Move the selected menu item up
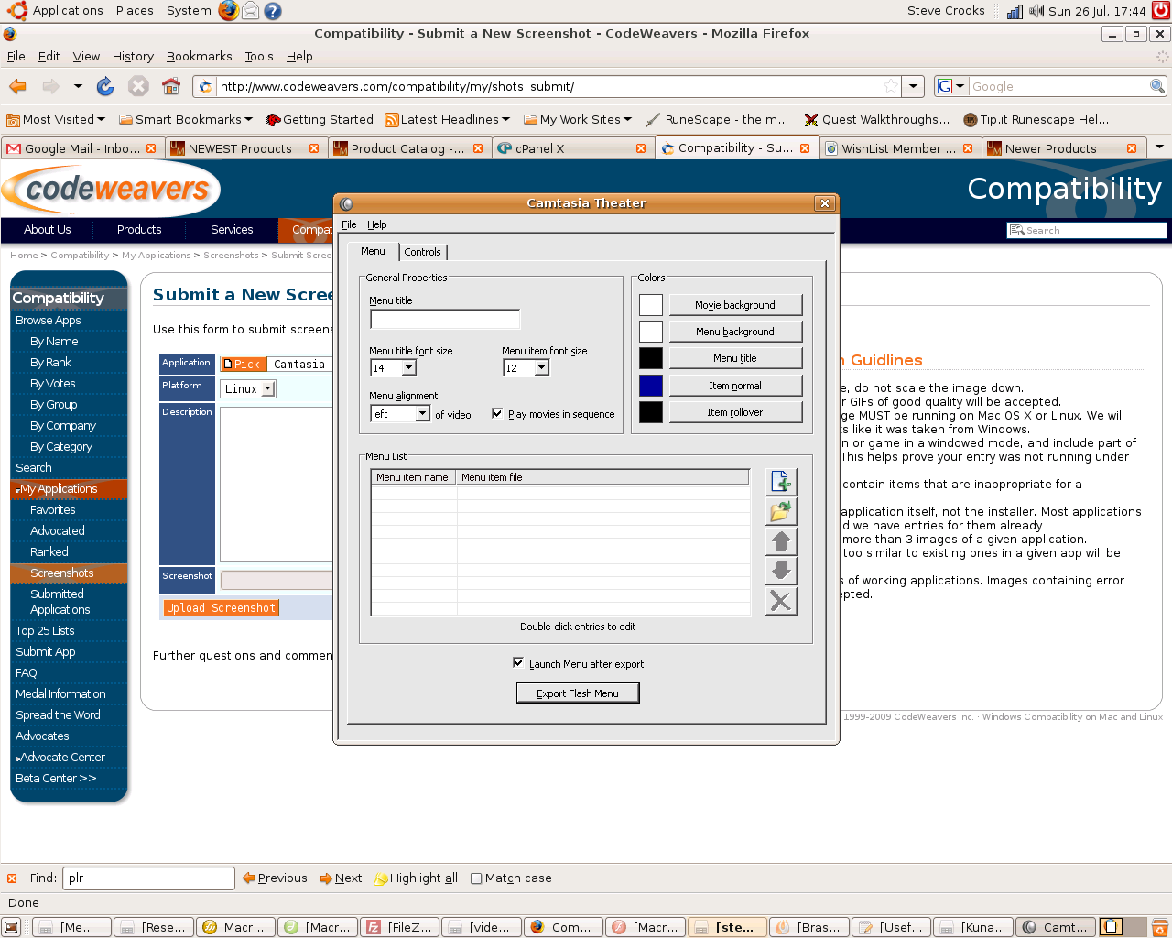The image size is (1172, 938). click(x=781, y=540)
